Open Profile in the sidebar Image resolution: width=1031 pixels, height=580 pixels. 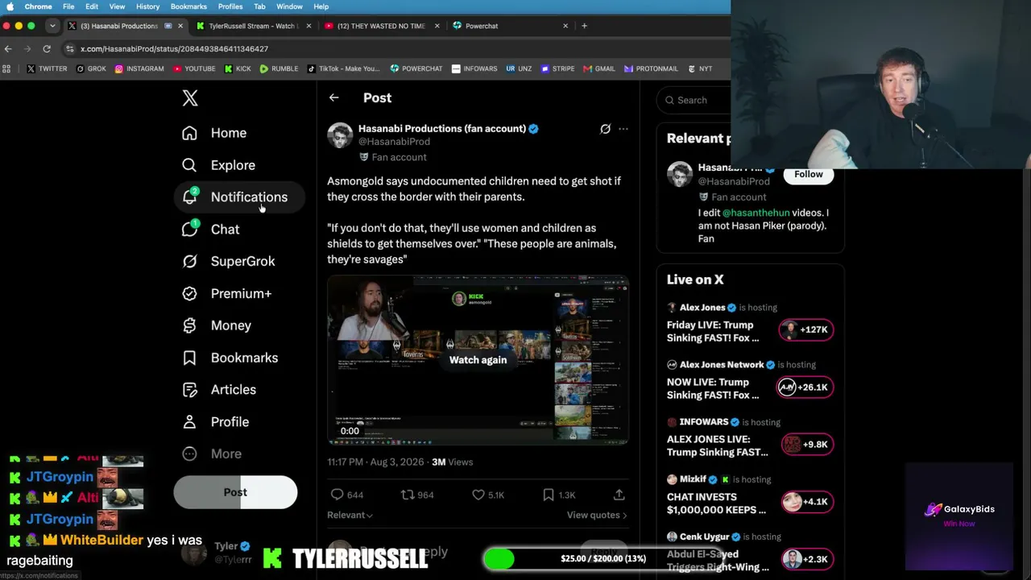215,422
